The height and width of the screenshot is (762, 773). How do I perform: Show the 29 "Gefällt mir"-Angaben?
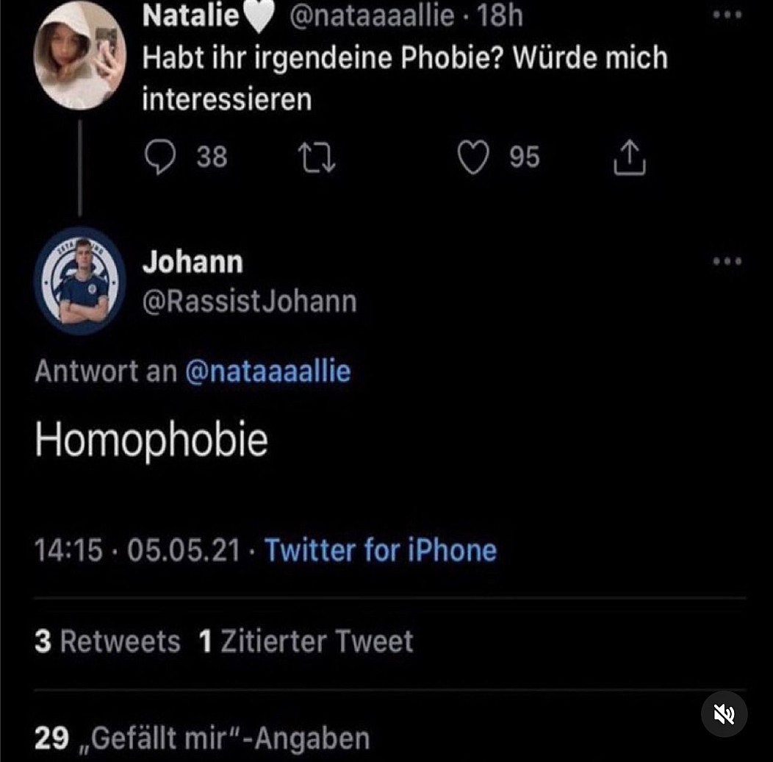coord(201,737)
